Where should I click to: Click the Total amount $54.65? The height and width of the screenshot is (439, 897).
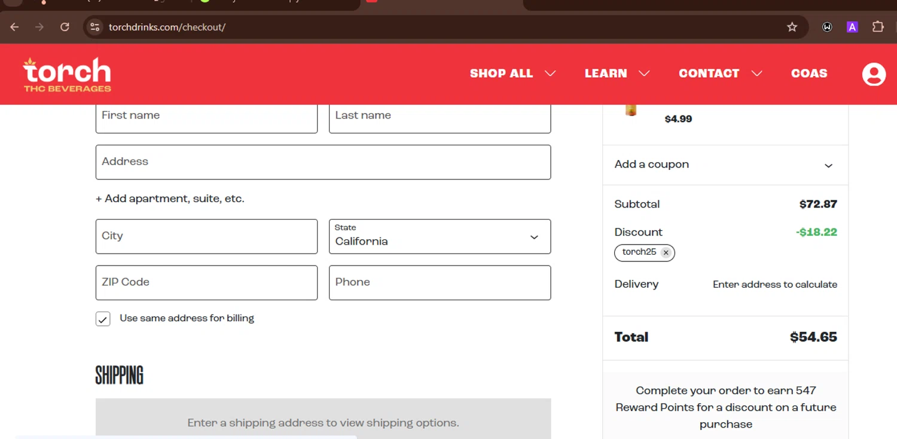tap(813, 337)
